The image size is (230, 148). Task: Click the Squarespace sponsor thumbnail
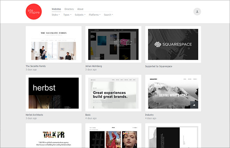(173, 45)
